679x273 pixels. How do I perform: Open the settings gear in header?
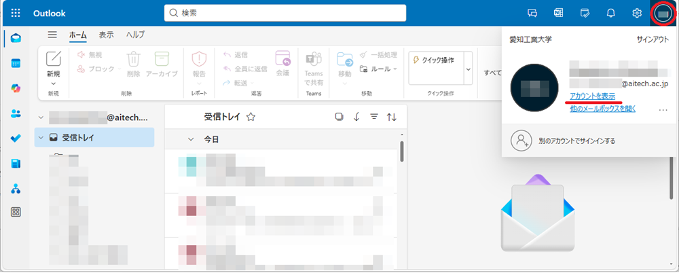[637, 13]
